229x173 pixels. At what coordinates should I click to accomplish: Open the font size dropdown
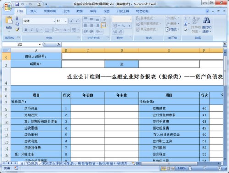pos(66,21)
